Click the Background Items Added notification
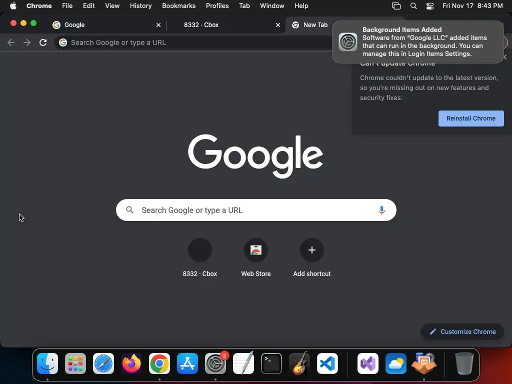 [x=418, y=42]
